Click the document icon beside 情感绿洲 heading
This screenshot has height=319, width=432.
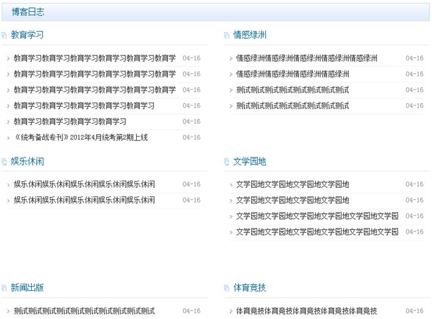[227, 35]
